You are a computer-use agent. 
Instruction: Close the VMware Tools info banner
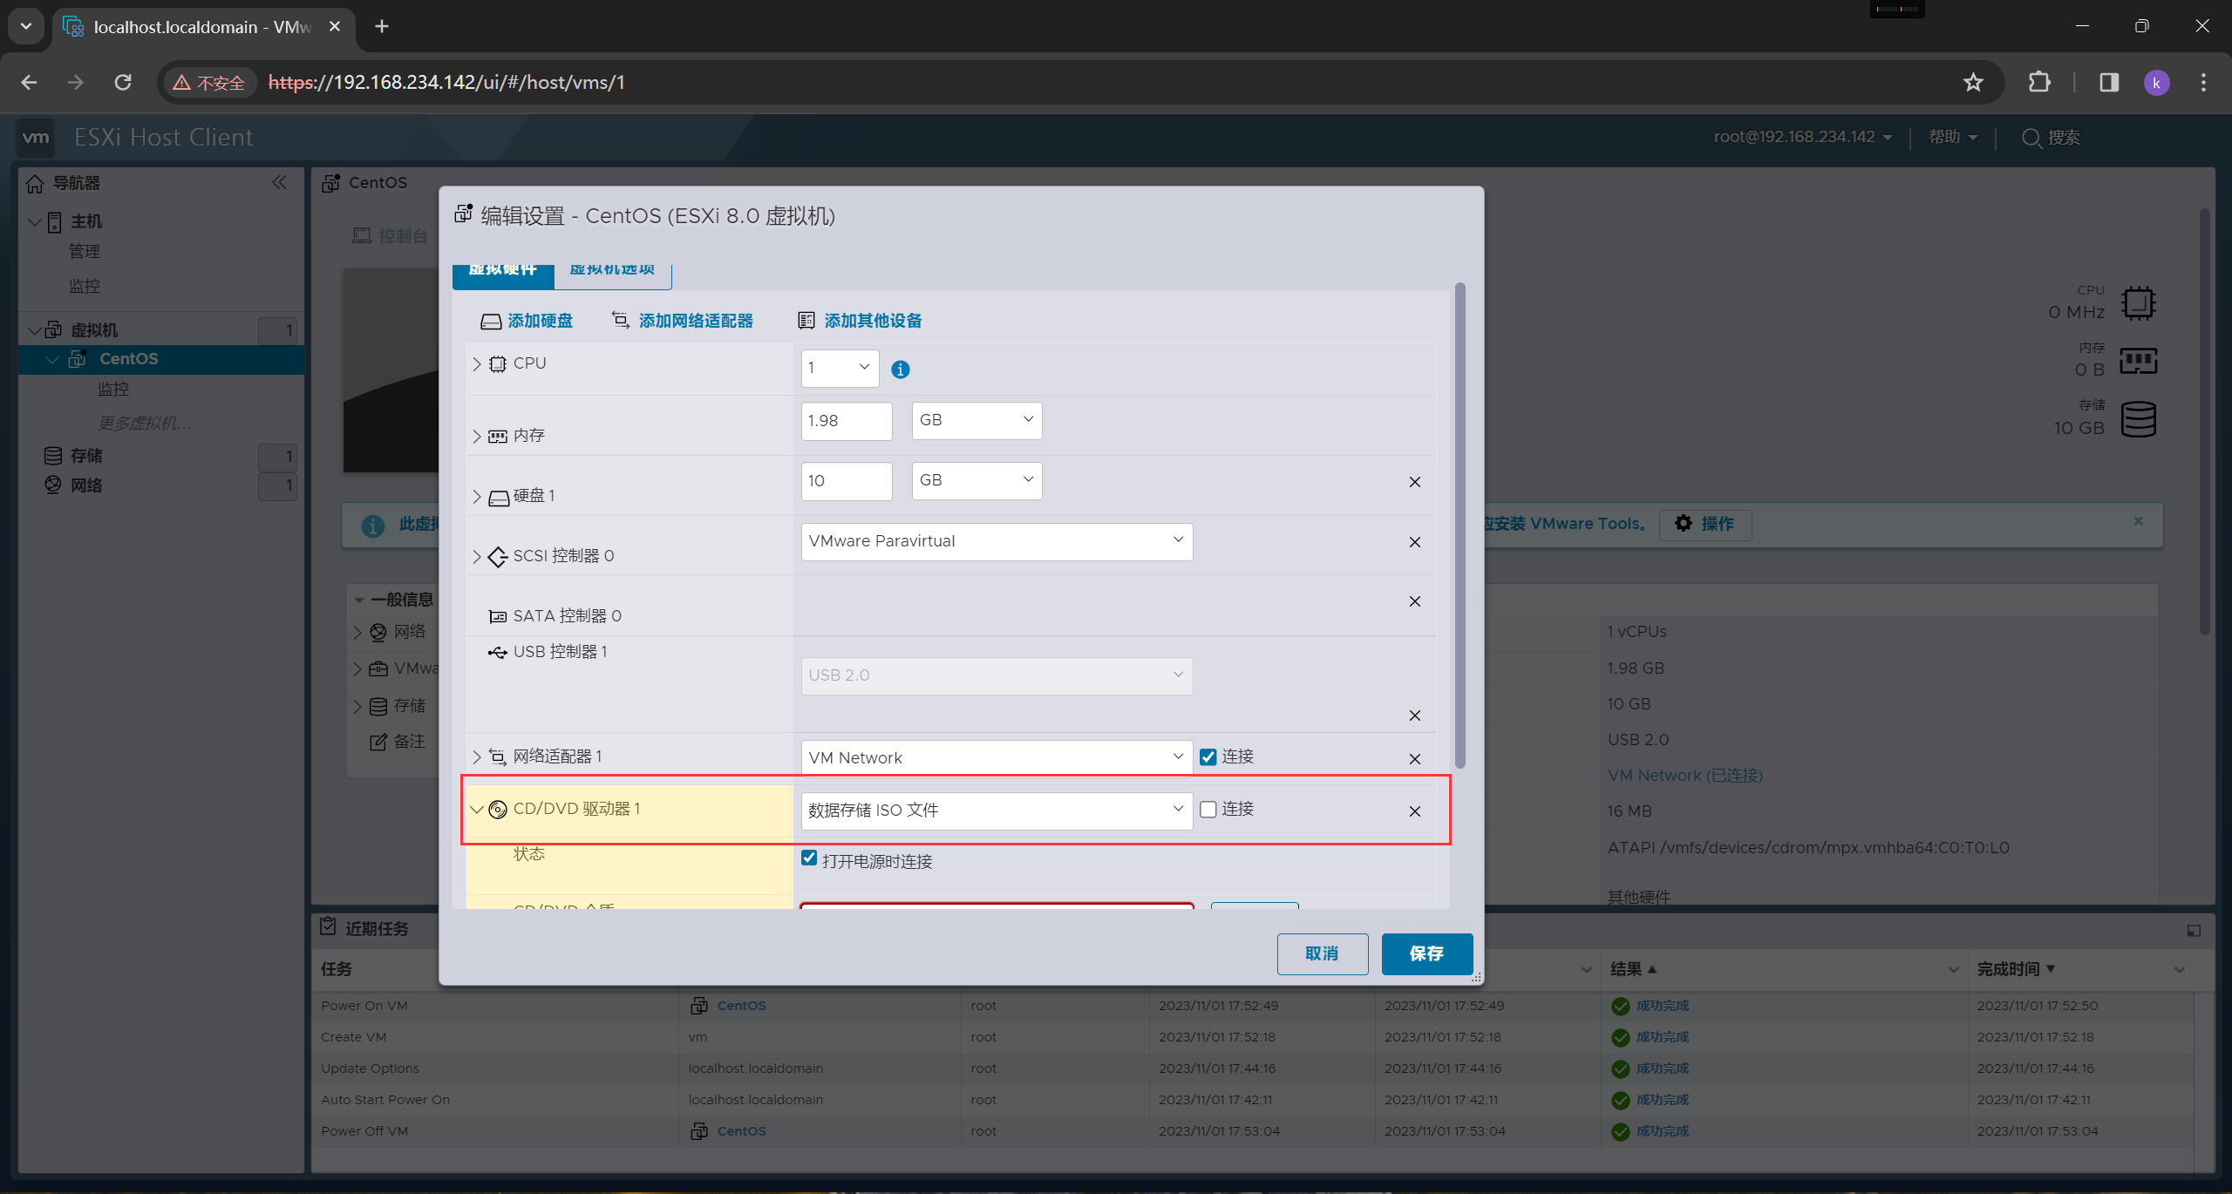[2138, 521]
